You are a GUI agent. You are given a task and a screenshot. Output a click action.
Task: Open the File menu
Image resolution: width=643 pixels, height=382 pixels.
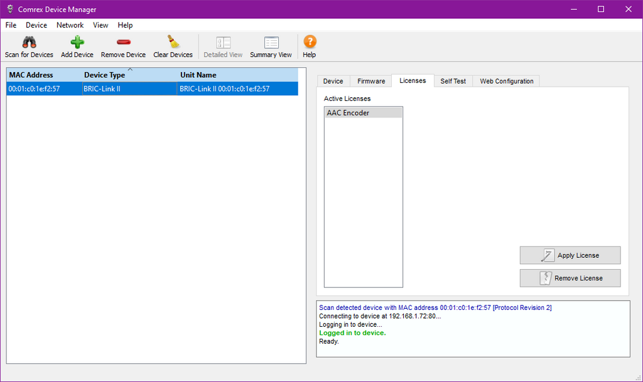click(x=11, y=25)
